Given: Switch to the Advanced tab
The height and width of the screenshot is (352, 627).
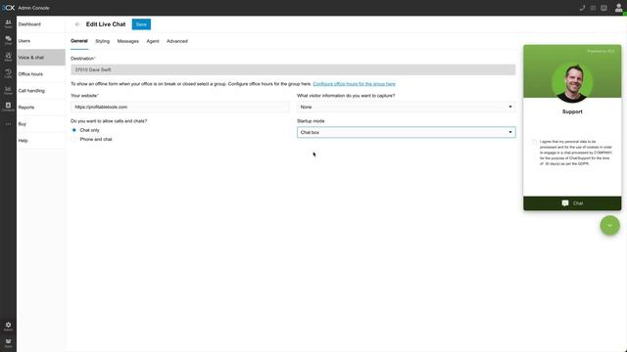Looking at the screenshot, I should tap(177, 41).
